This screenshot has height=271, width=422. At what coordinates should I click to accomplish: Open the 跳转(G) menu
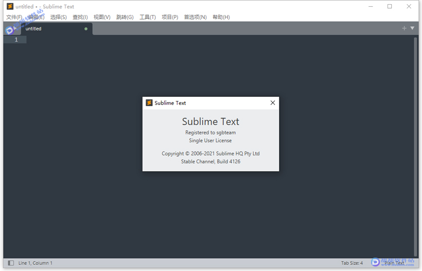click(125, 17)
